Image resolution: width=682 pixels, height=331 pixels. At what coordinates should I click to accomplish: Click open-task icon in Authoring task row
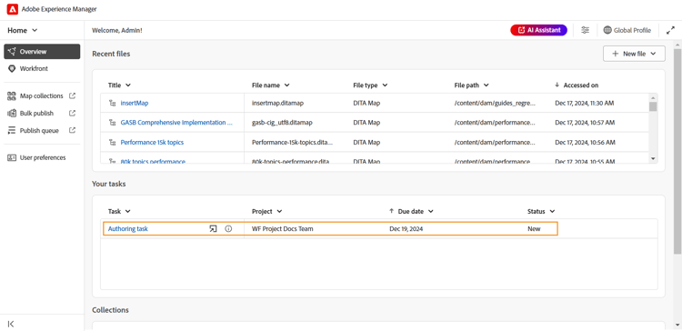[x=213, y=229]
